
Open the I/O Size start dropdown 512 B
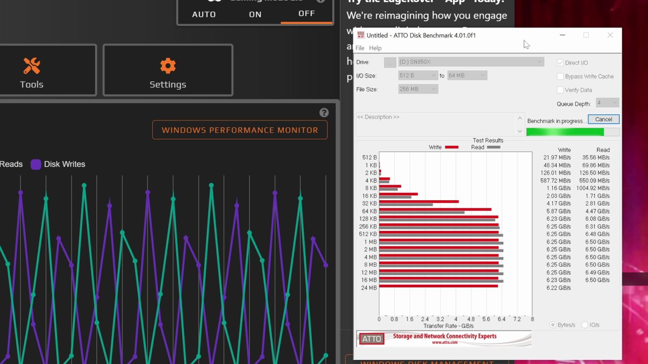coord(418,76)
